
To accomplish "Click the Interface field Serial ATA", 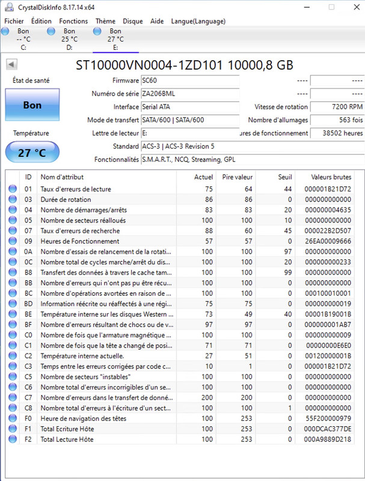I will click(190, 107).
